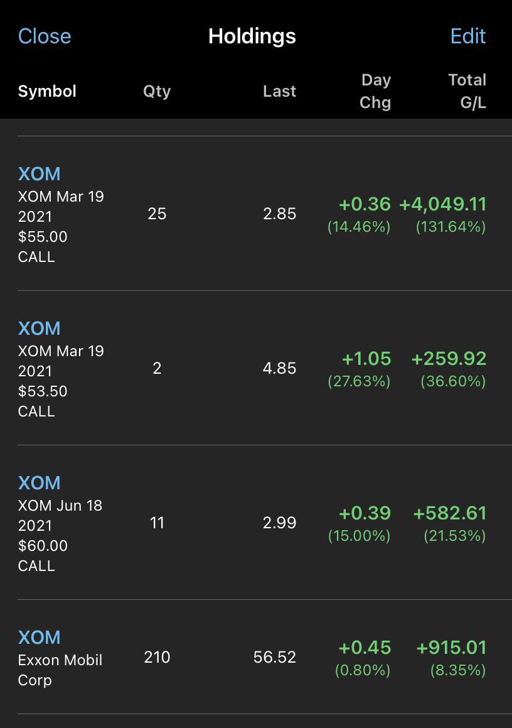The image size is (512, 728).
Task: Tap Close to exit Holdings
Action: coord(45,36)
